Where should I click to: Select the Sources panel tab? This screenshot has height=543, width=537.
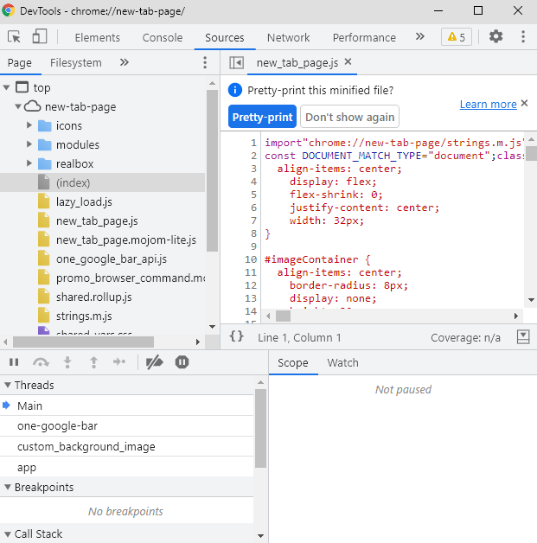click(x=225, y=37)
